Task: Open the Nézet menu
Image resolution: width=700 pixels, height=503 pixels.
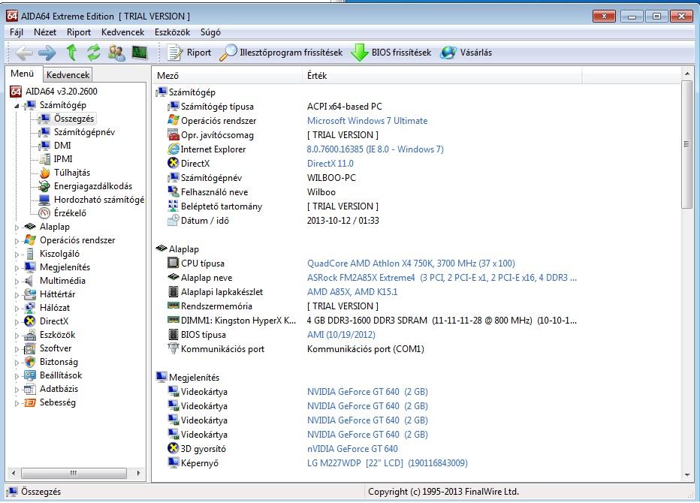Action: [45, 32]
